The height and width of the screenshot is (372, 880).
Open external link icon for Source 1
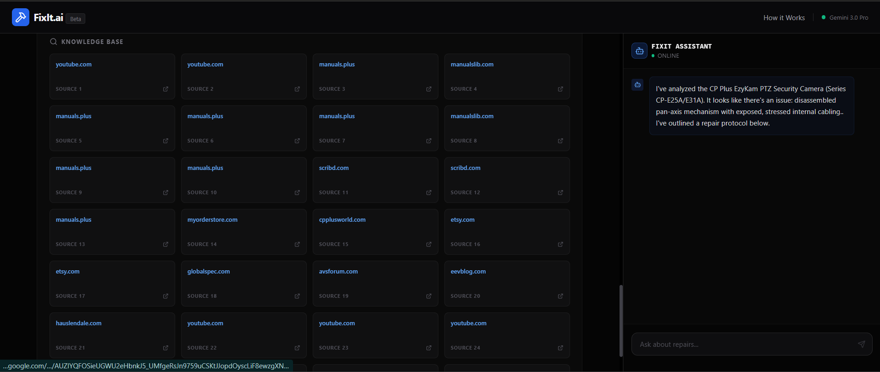(166, 89)
